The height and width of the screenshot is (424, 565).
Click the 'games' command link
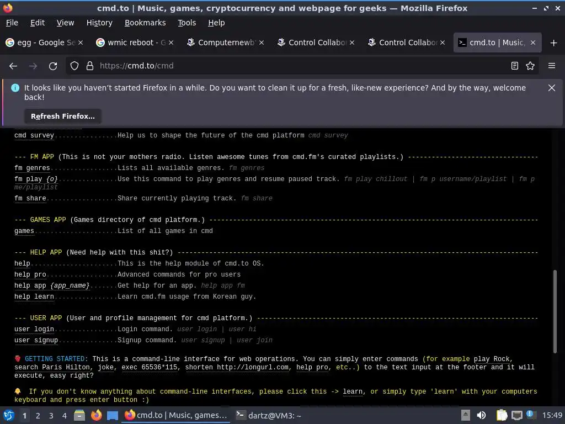click(24, 231)
